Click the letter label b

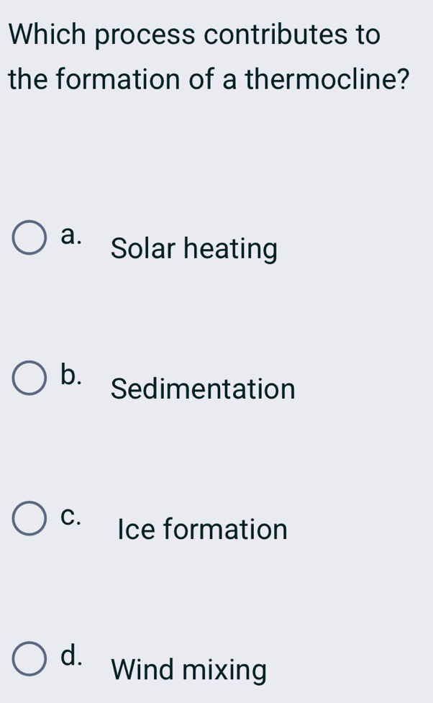point(69,373)
